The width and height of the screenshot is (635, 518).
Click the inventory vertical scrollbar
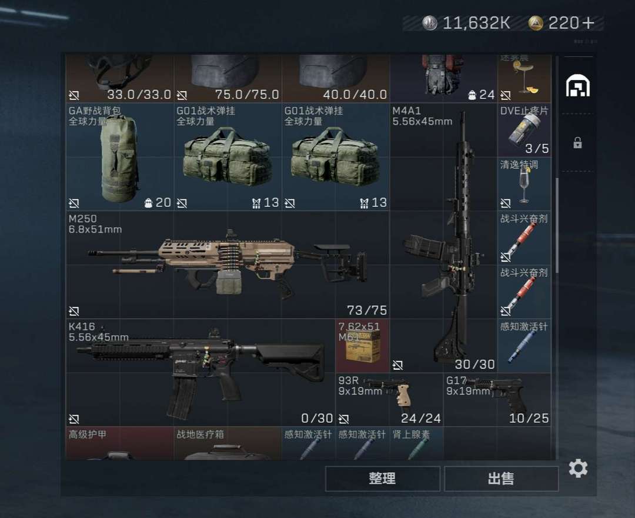tap(557, 225)
